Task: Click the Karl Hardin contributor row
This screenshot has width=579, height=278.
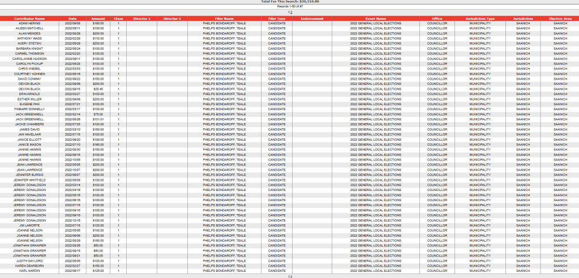Action: 29,271
